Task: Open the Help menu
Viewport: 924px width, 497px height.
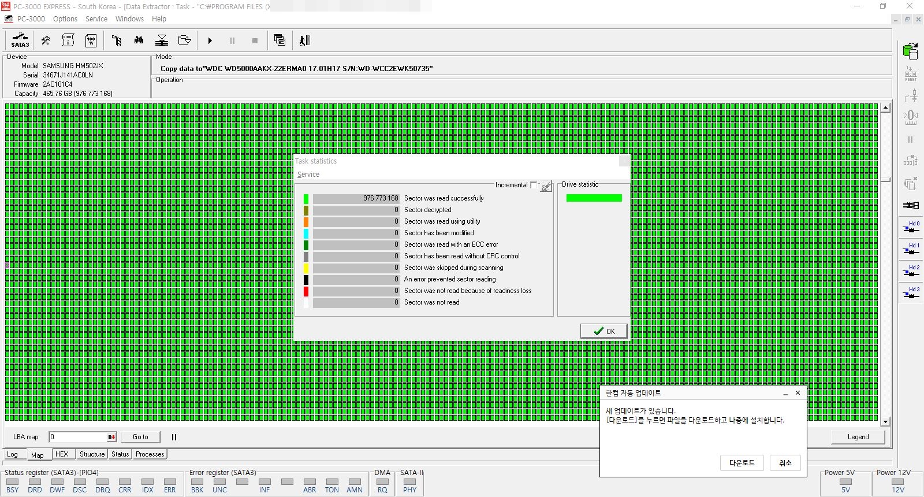Action: [x=159, y=19]
